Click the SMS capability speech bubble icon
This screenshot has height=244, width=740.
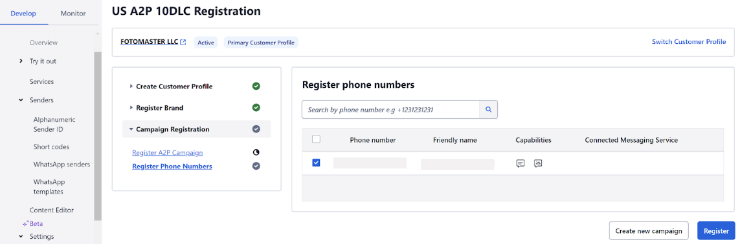point(521,163)
